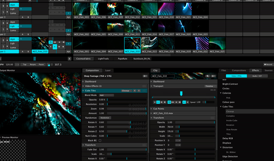Switch to Audio | VST effects tab

257,76
